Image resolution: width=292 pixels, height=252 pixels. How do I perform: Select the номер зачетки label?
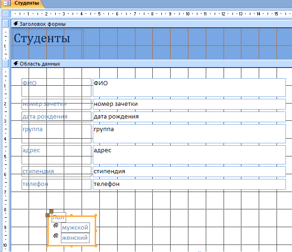click(56, 104)
